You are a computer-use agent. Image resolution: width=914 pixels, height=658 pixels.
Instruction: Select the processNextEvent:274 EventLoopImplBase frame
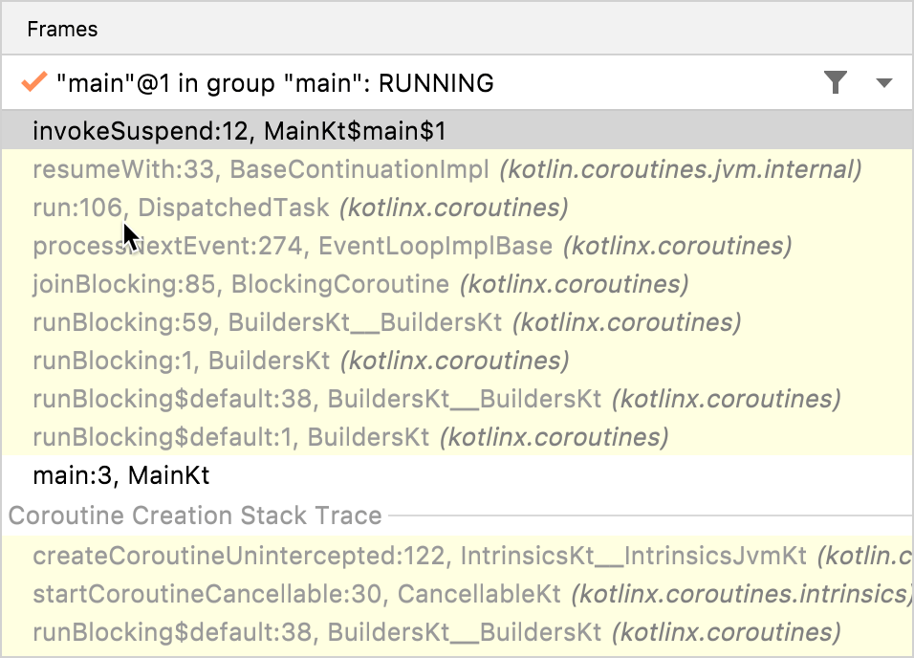(287, 246)
